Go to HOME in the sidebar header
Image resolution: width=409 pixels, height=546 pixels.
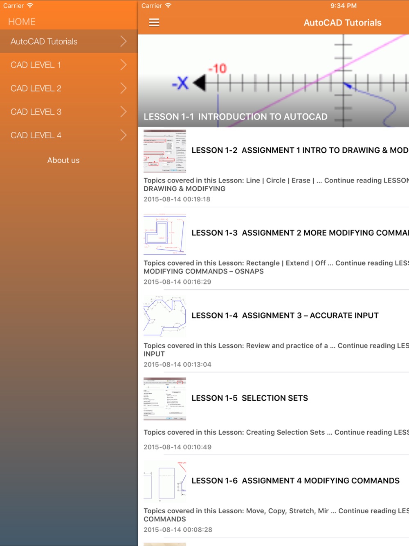coord(22,22)
